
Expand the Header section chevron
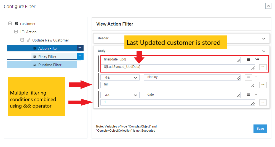pos(263,38)
